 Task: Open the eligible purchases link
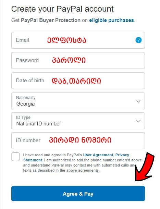[111, 20]
